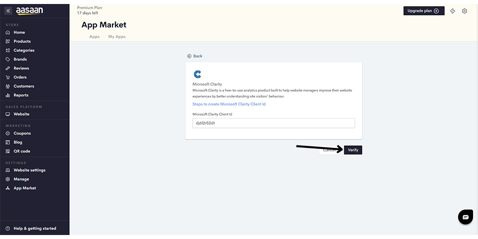Focus the Microsoft Clarity Client Id field
Image resolution: width=478 pixels, height=239 pixels.
[273, 123]
